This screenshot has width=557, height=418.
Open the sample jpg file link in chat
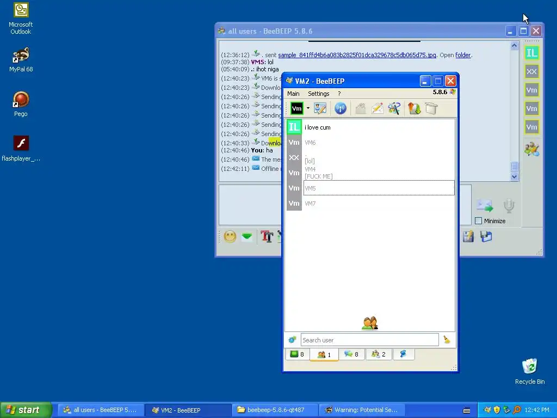pyautogui.click(x=357, y=55)
